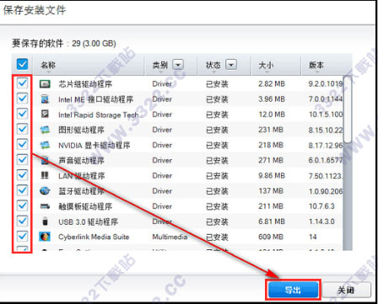Click the LAN 驱动程序 network icon
378x304 pixels.
click(x=45, y=175)
